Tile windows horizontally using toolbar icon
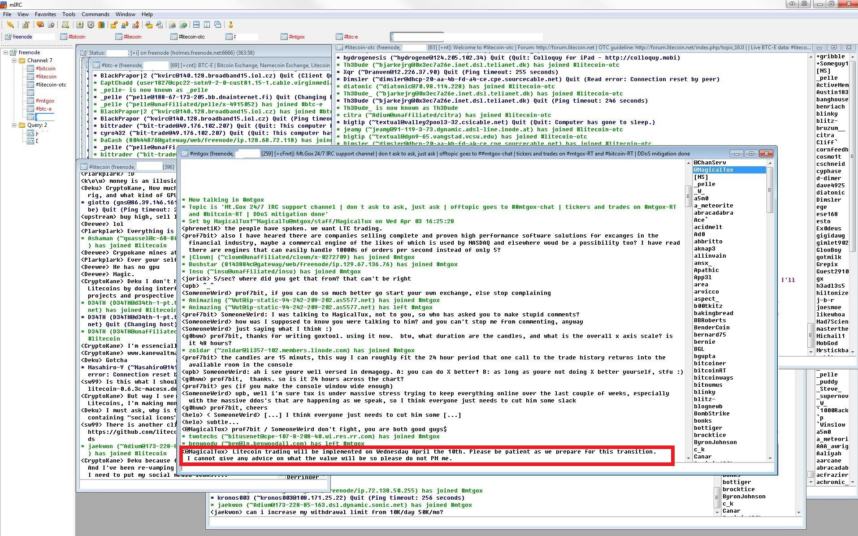 [x=196, y=25]
